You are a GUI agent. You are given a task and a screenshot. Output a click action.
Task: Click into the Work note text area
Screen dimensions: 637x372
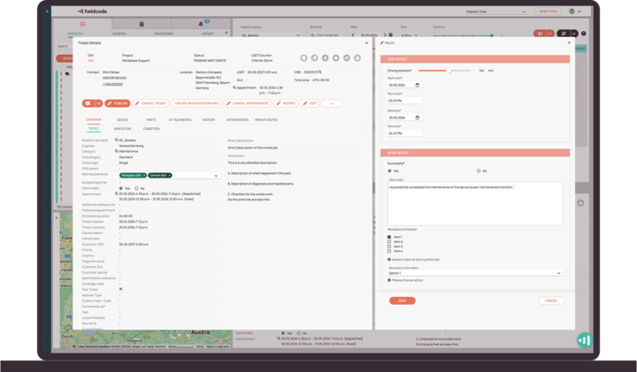[x=474, y=203]
